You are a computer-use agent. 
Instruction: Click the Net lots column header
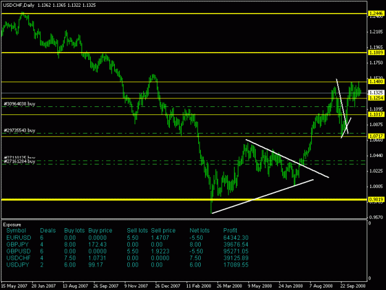(199, 231)
